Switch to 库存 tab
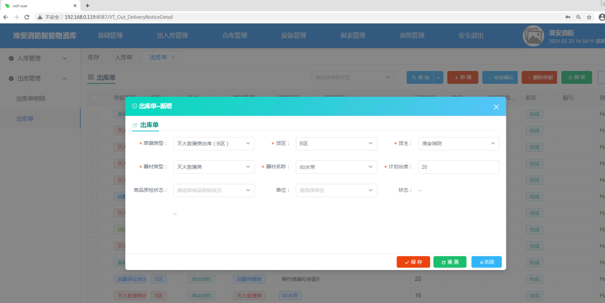The width and height of the screenshot is (605, 303). coord(94,58)
